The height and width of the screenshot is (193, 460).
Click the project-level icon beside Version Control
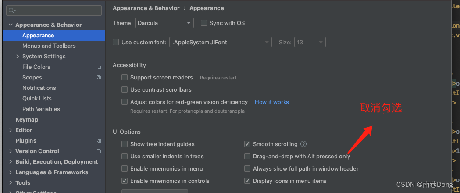(x=99, y=151)
